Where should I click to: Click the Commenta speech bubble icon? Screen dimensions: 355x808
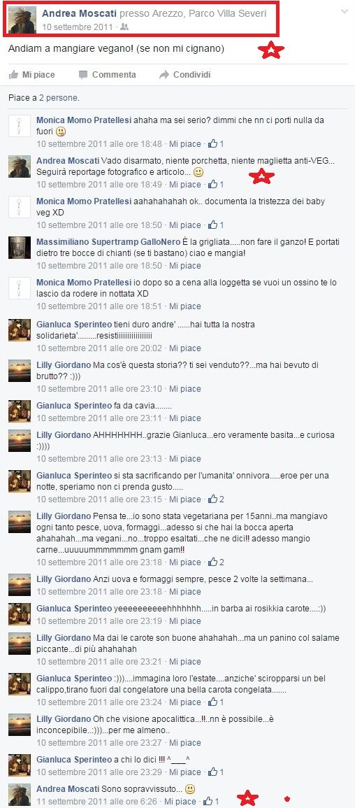click(83, 76)
